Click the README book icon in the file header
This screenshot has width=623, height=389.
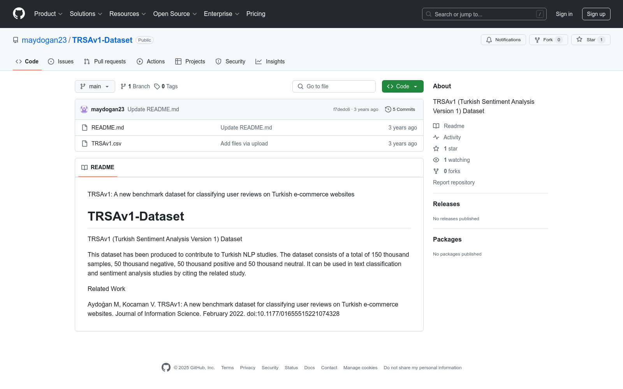click(84, 167)
